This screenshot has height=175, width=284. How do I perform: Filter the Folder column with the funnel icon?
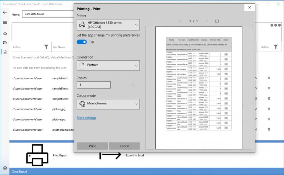tap(46, 47)
